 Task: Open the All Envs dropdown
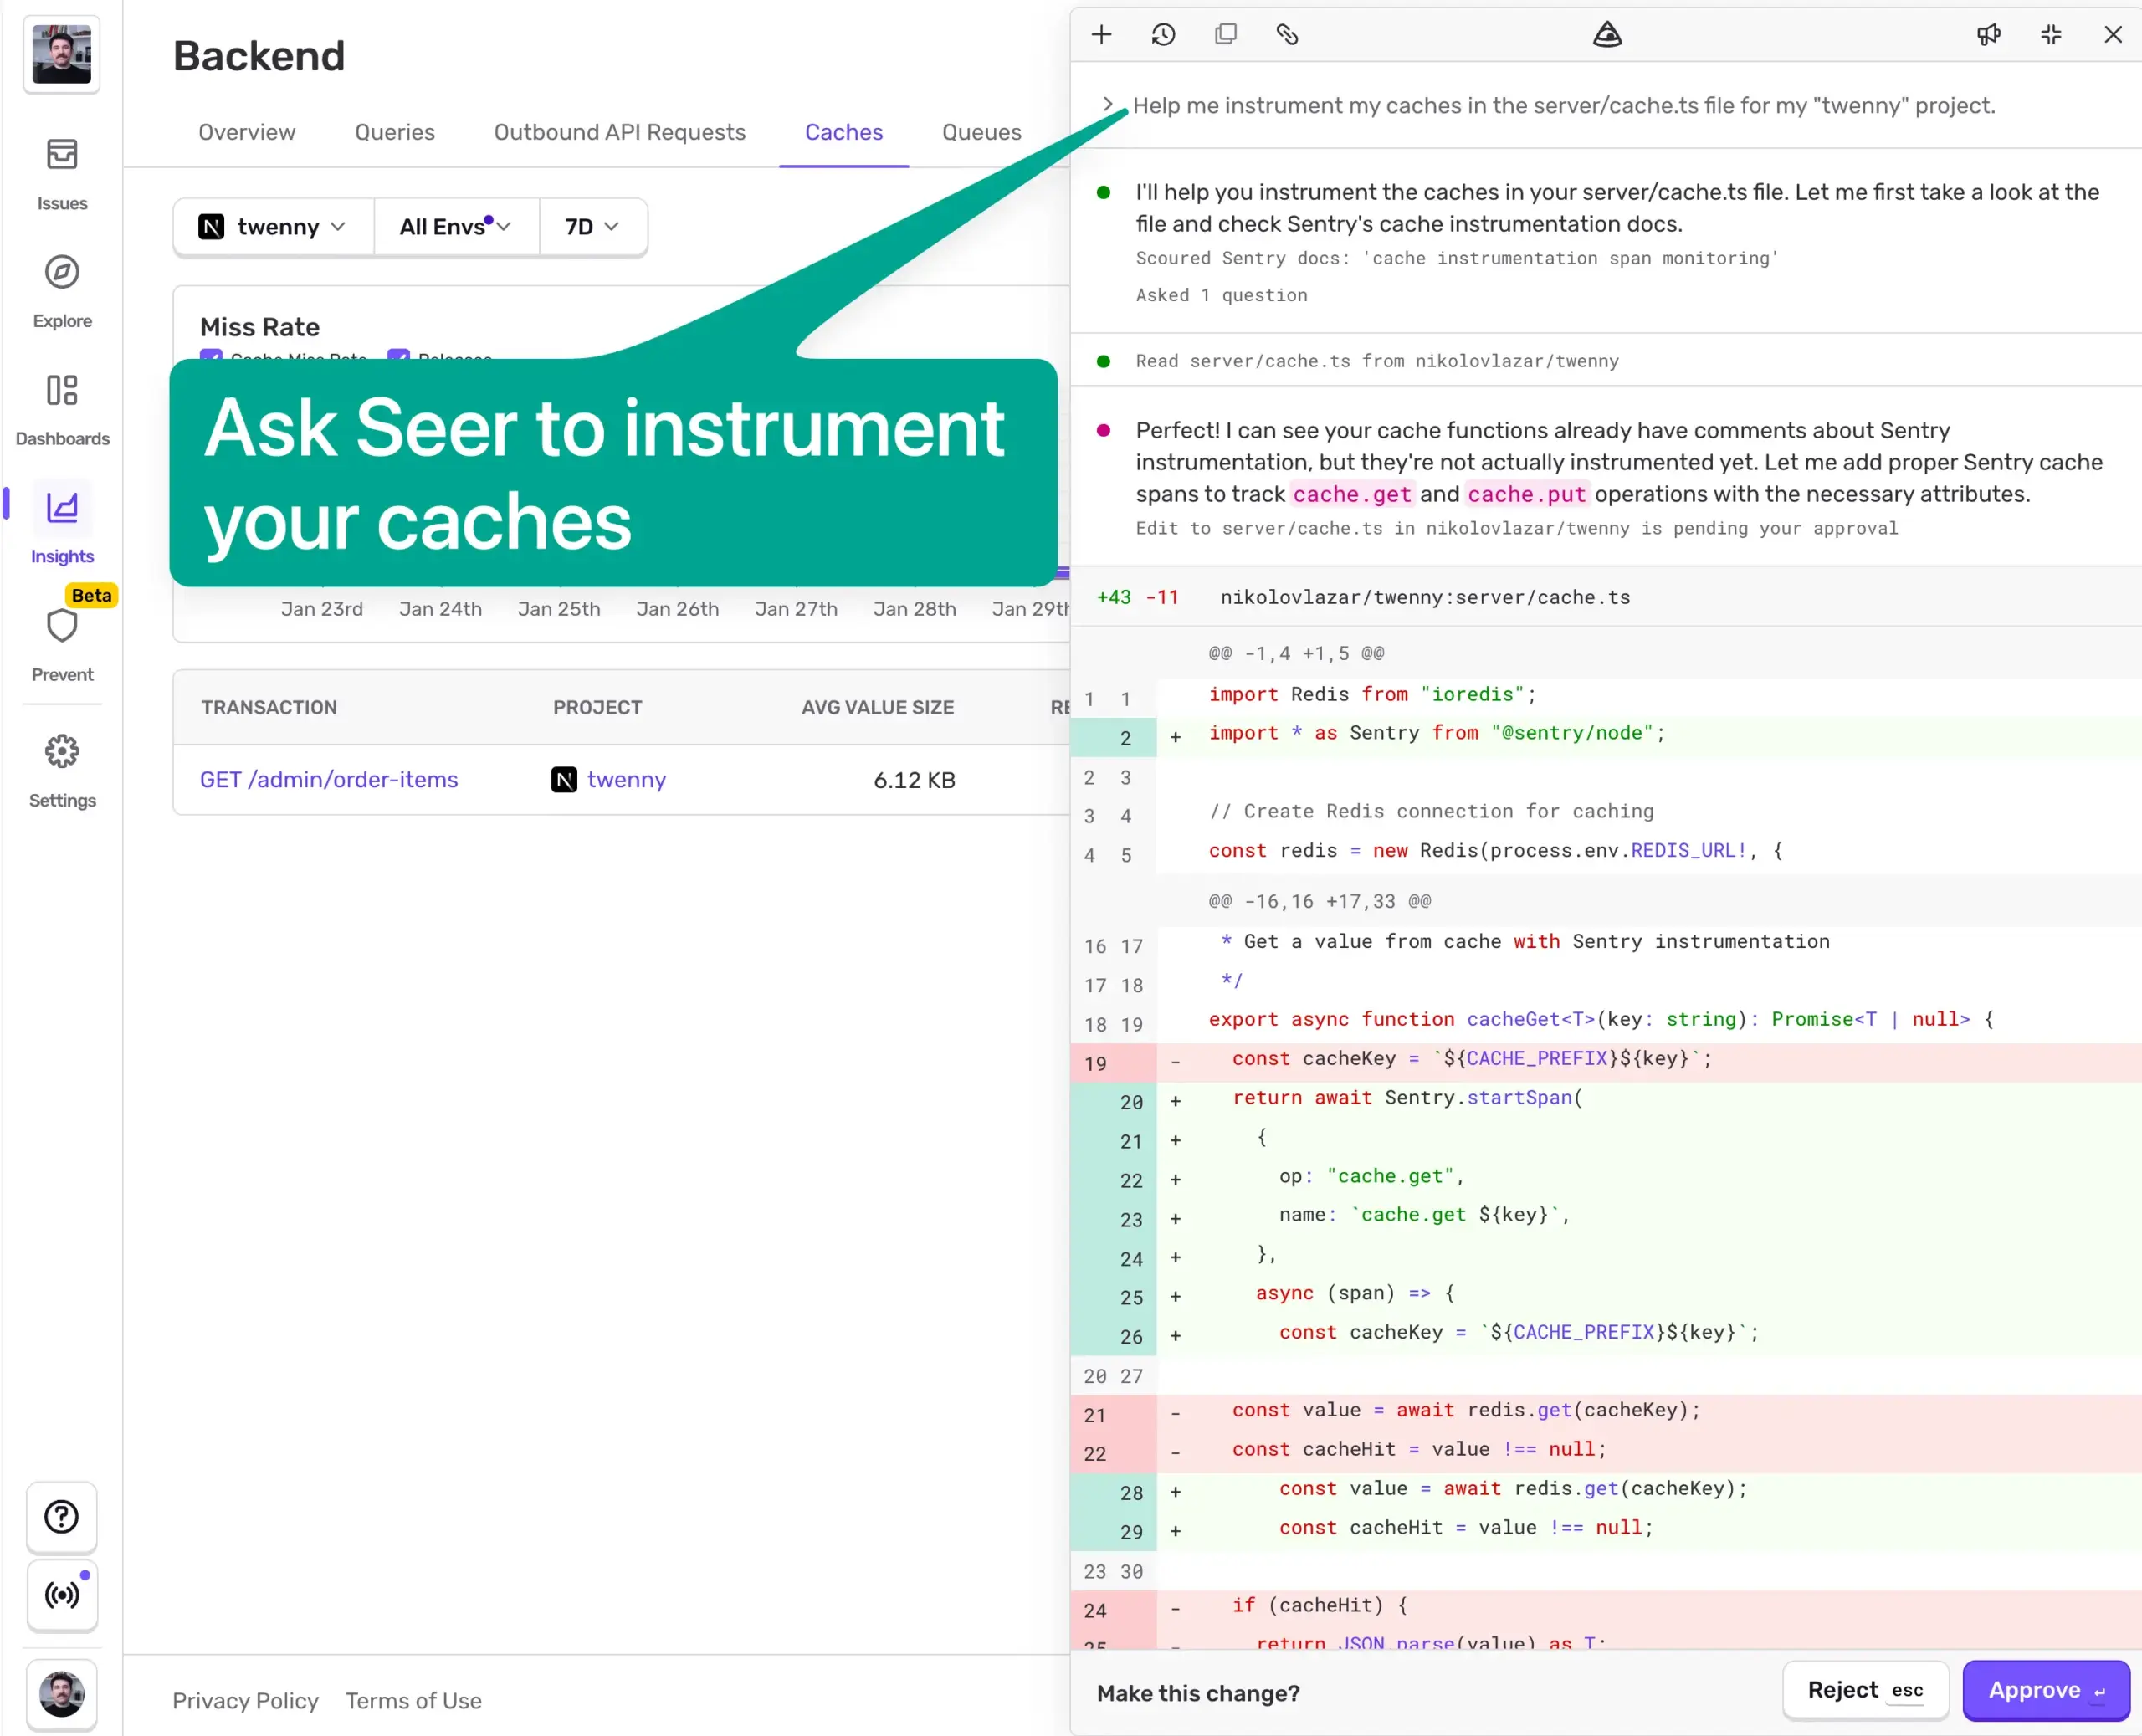(456, 227)
